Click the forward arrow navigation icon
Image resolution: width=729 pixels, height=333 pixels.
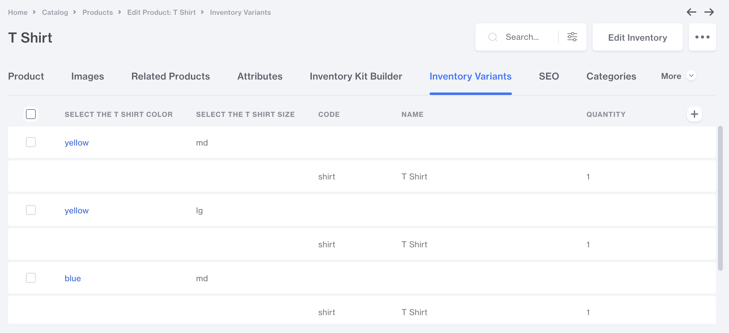[x=709, y=12]
